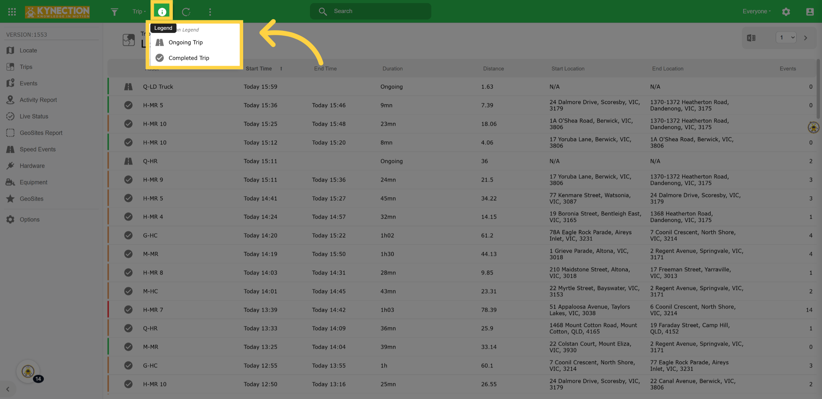Sort by the End Time column header
This screenshot has height=399, width=822.
[x=325, y=68]
